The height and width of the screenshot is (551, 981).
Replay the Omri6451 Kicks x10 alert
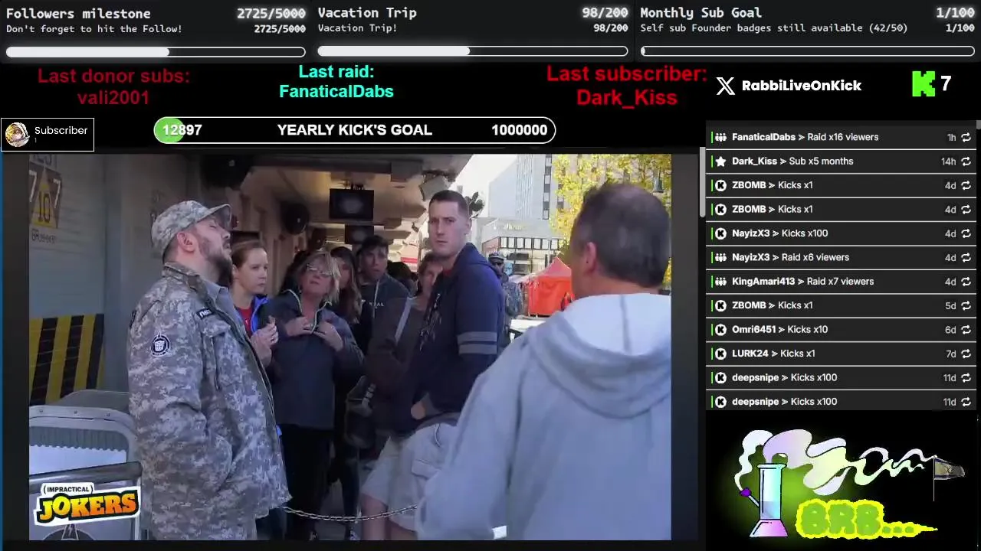[x=966, y=330]
